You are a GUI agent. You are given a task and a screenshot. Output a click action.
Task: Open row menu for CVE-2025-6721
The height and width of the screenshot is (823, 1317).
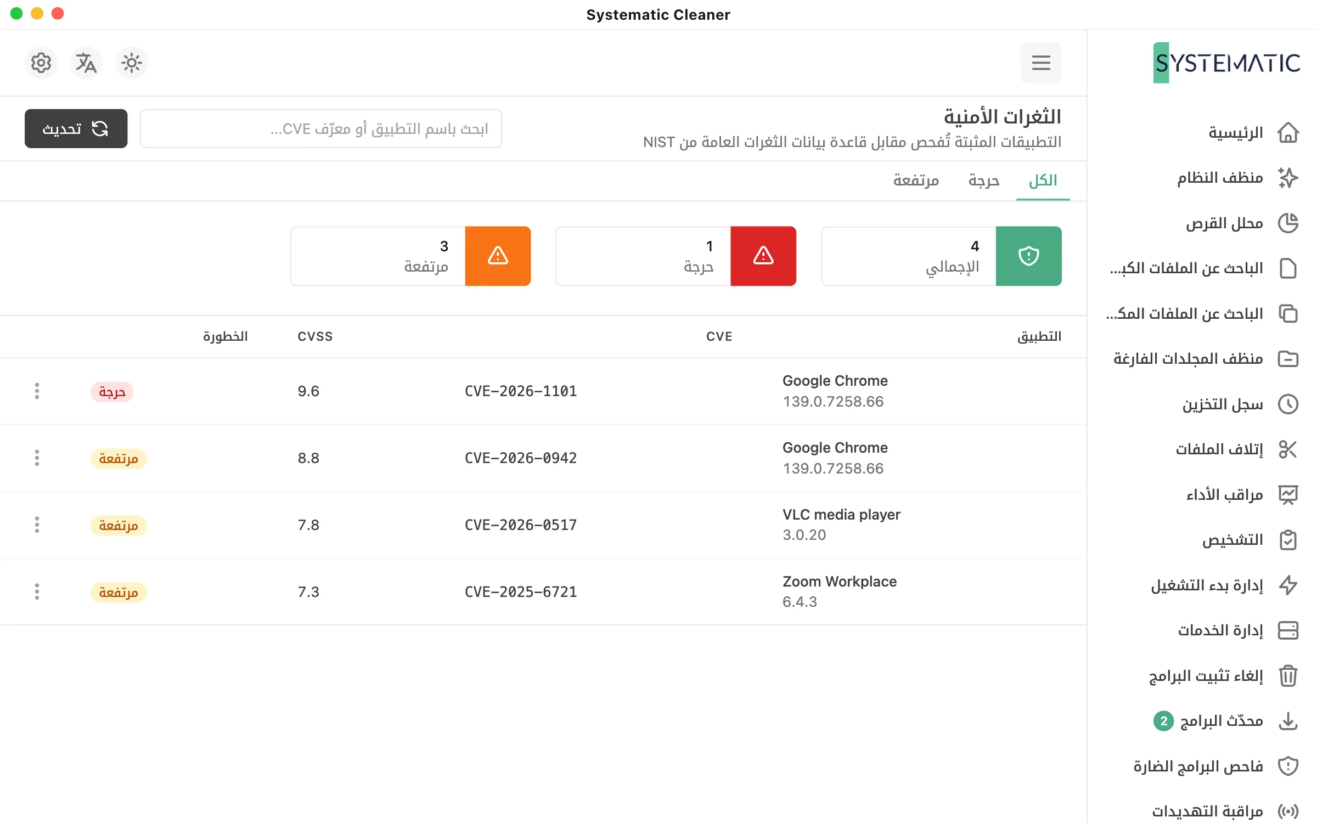pos(37,592)
